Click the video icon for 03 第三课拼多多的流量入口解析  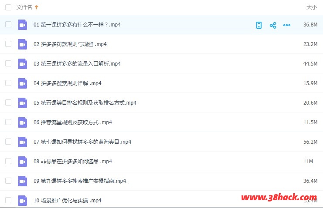pyautogui.click(x=23, y=64)
